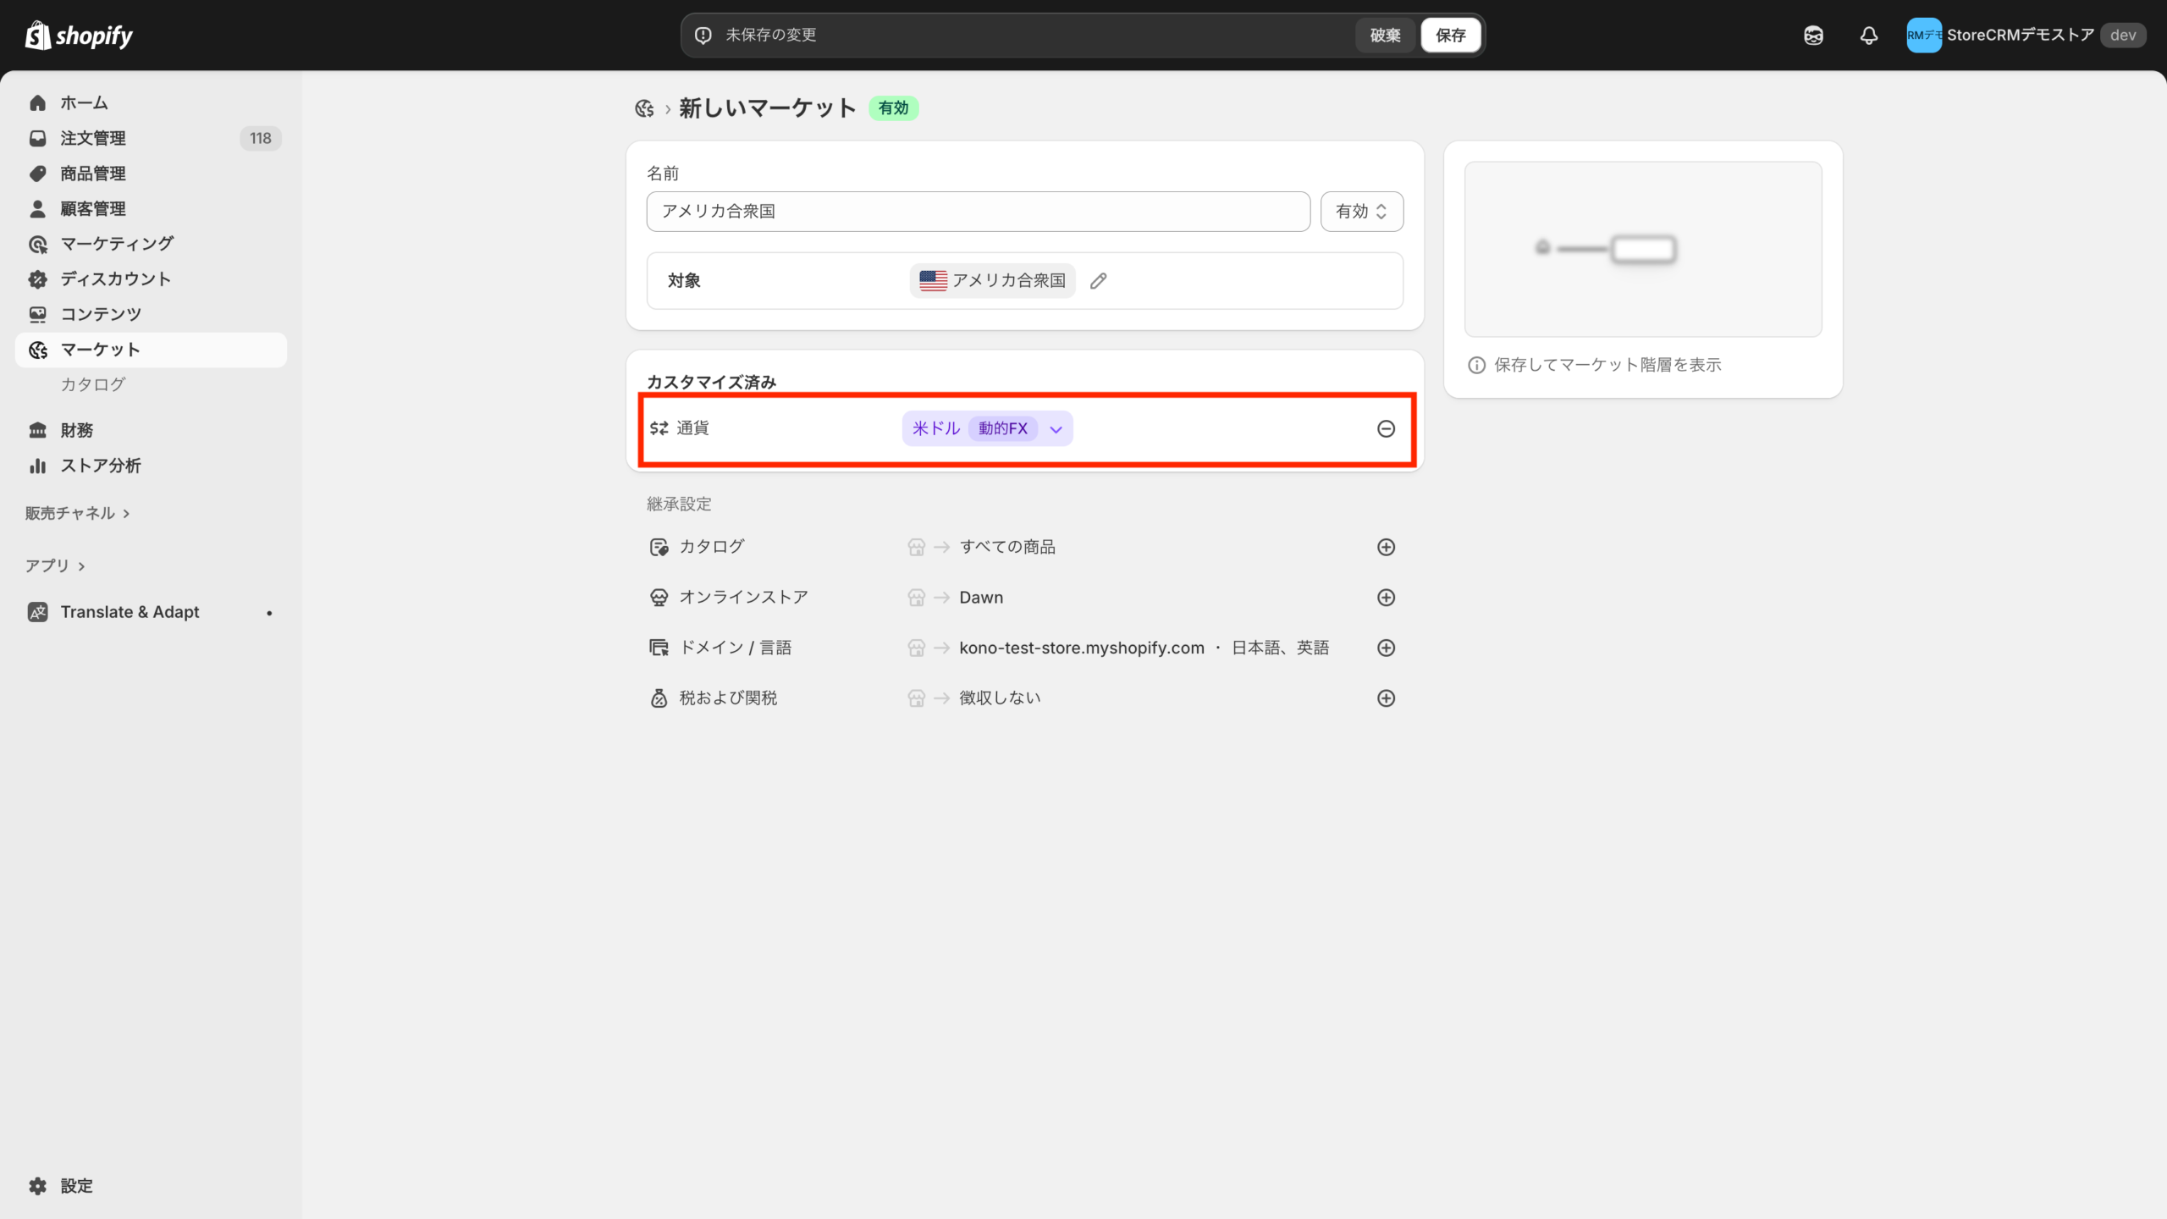Click plus icon on カタログ row

(x=1386, y=547)
